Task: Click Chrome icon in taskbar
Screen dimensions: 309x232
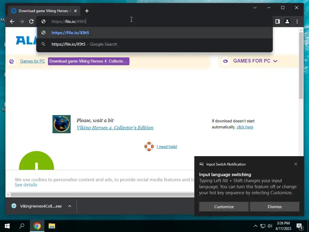Action: pos(37,226)
